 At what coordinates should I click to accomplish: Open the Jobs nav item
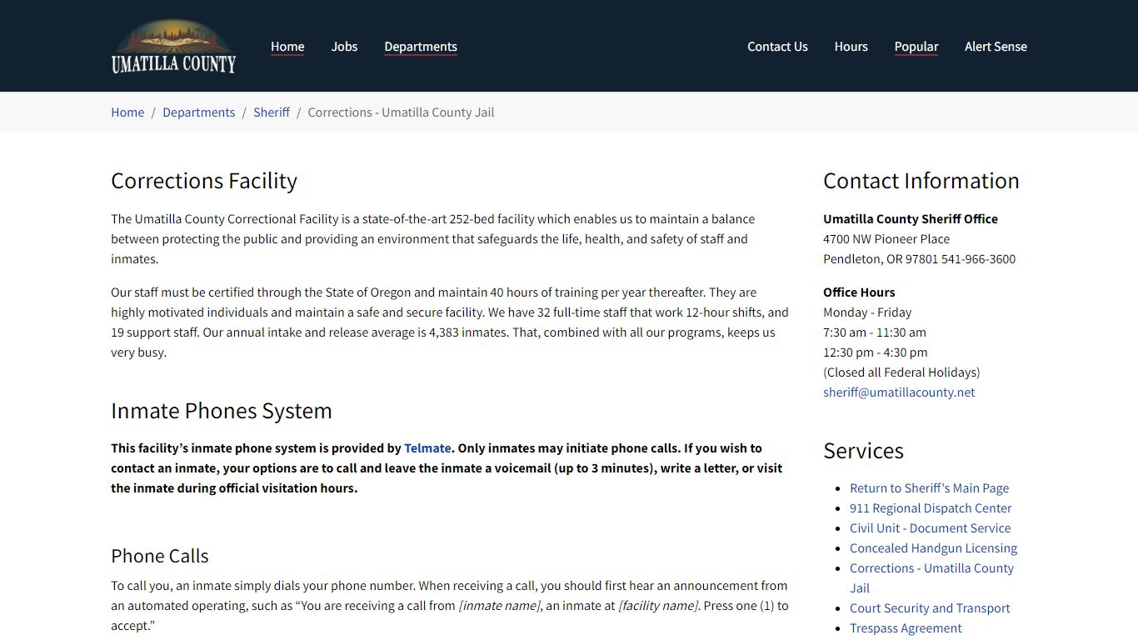(344, 47)
